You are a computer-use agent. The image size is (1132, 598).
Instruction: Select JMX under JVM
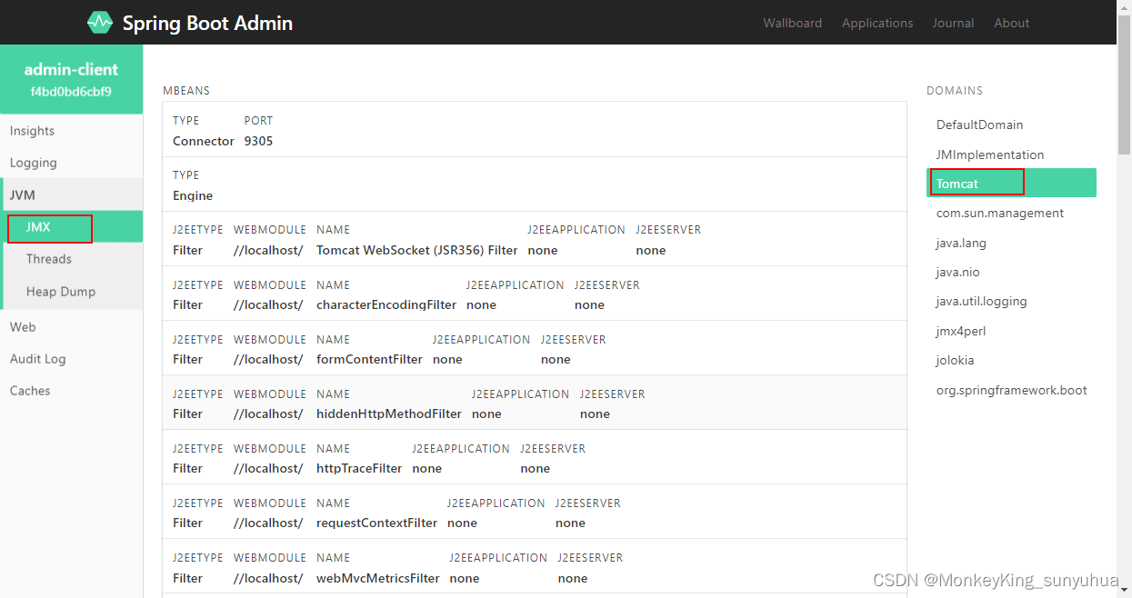coord(71,226)
